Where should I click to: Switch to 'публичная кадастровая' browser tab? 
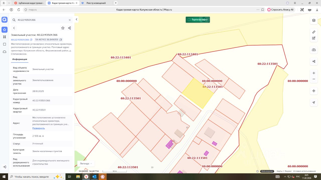click(x=29, y=3)
